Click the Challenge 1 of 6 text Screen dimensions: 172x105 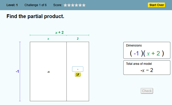click(36, 5)
